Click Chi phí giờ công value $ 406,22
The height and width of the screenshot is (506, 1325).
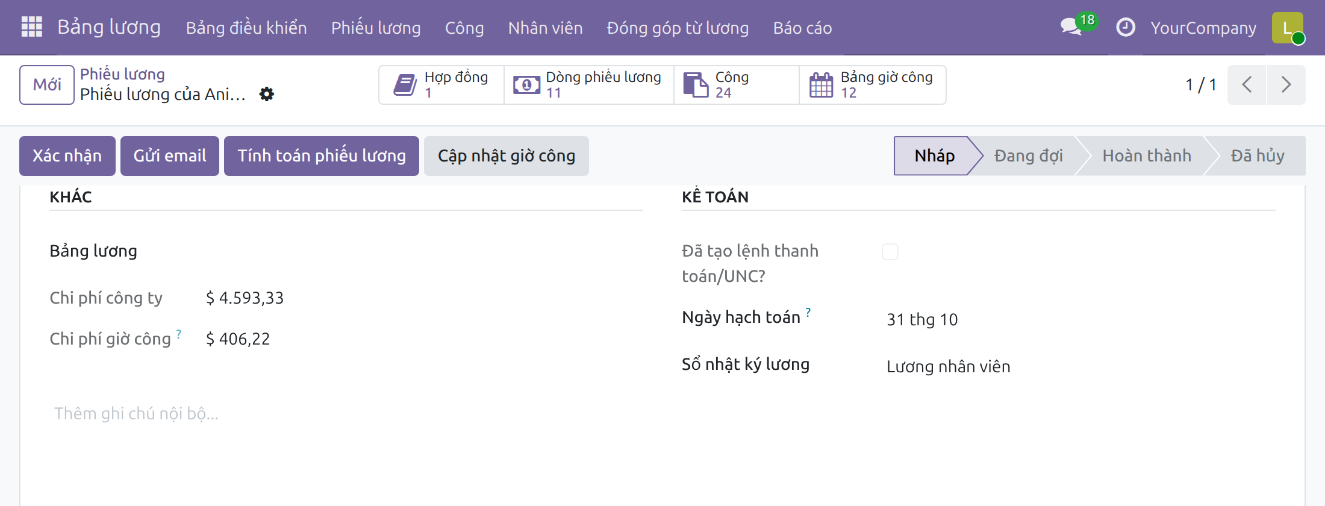[238, 339]
